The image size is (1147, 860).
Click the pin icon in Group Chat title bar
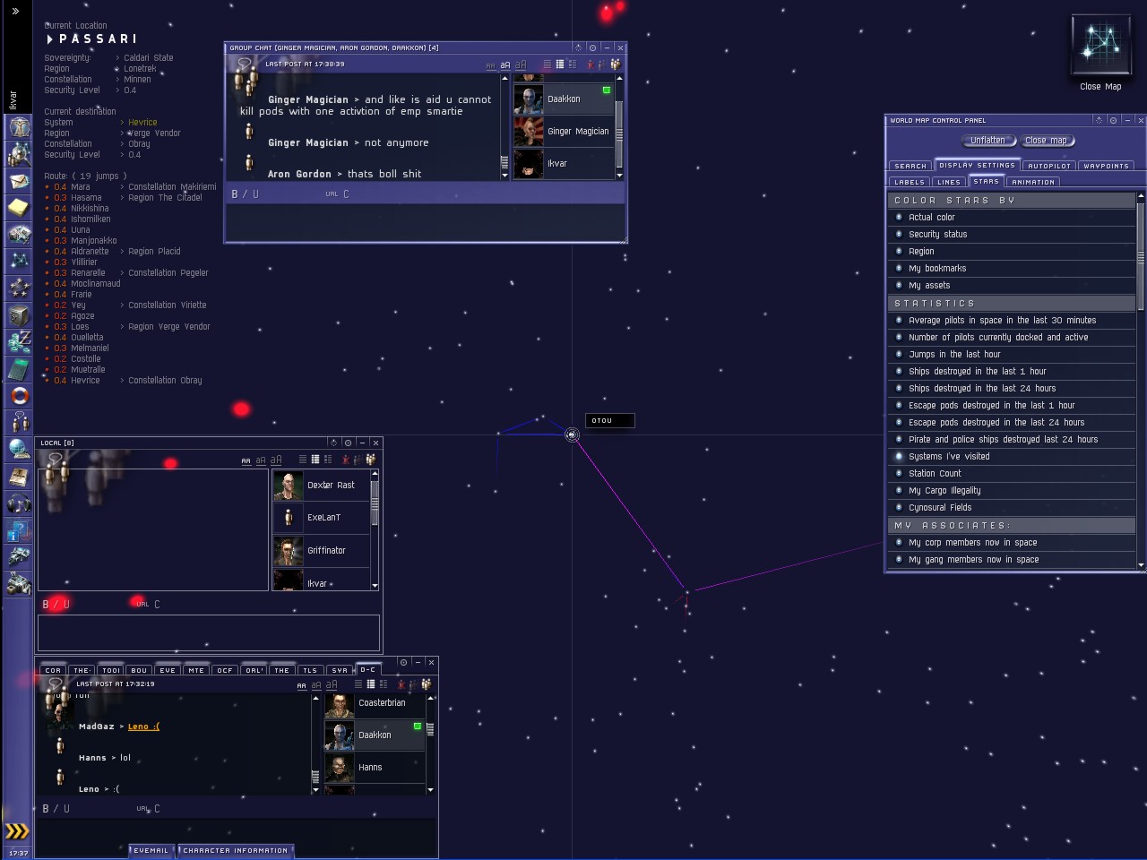[x=578, y=47]
